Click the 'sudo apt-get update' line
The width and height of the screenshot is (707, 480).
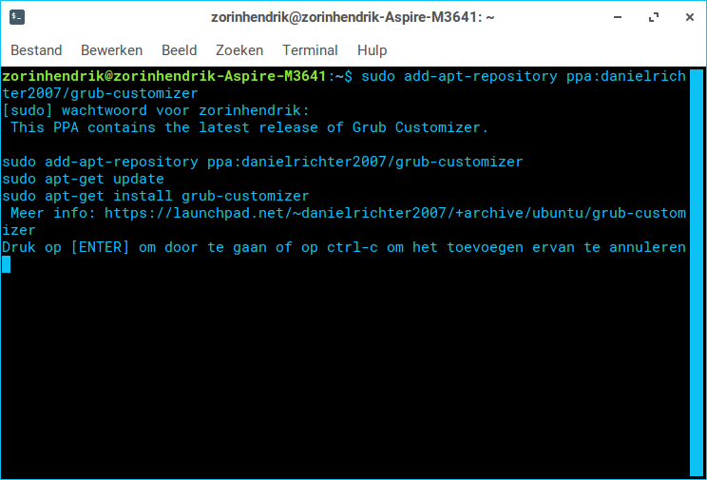point(83,179)
